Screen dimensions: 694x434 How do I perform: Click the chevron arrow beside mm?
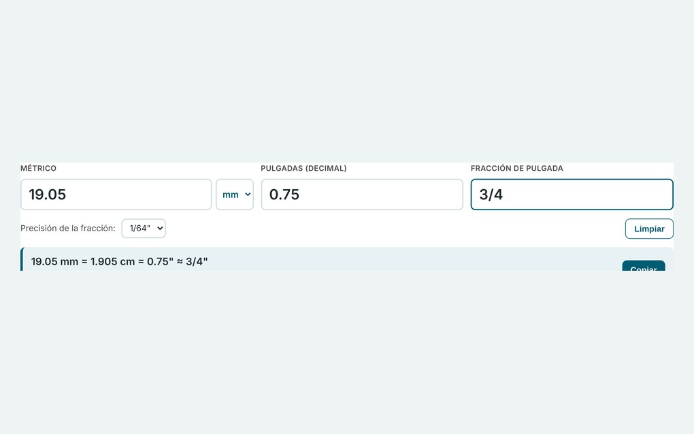point(248,195)
